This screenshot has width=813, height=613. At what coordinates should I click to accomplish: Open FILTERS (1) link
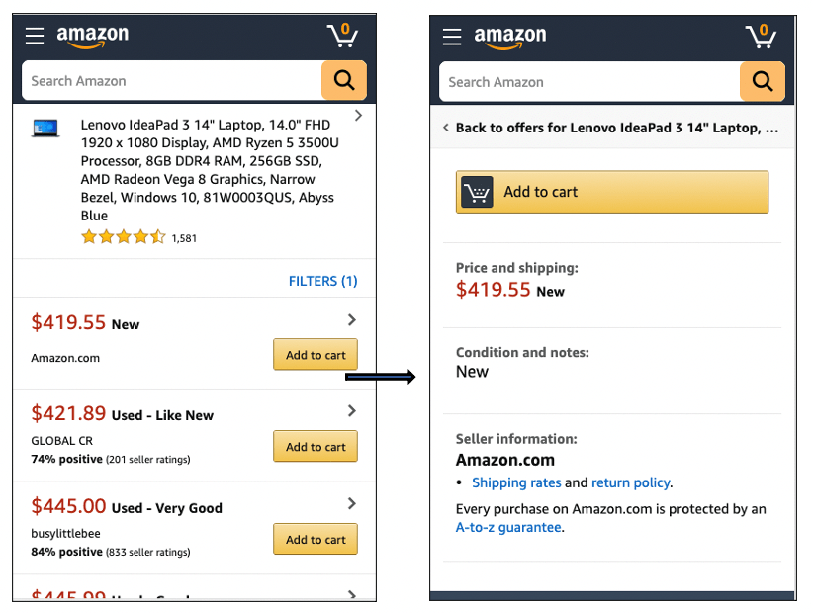322,281
